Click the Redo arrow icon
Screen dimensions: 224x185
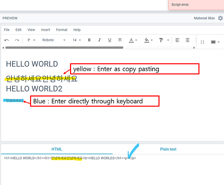tap(17, 40)
